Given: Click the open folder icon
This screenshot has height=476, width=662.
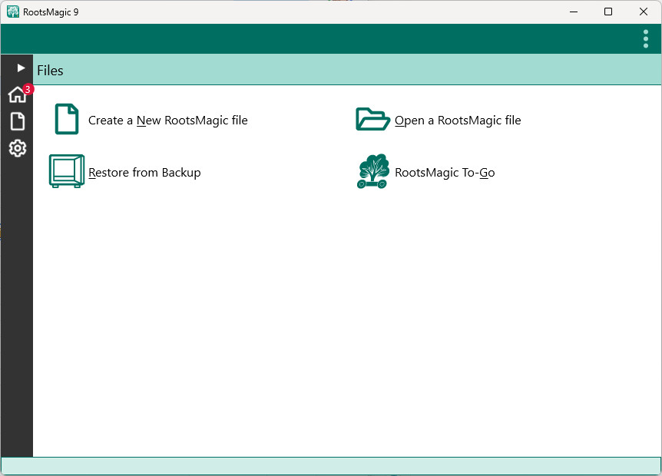Looking at the screenshot, I should [x=373, y=120].
